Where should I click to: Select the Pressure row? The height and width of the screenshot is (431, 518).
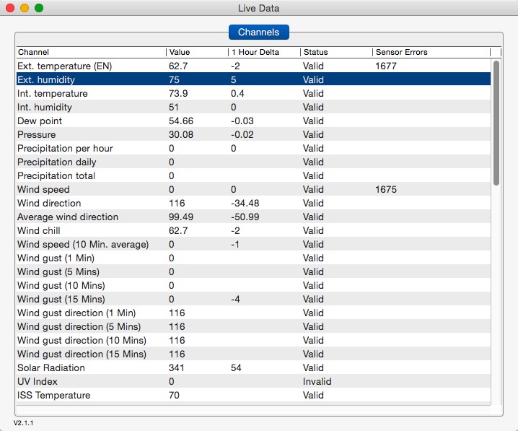pyautogui.click(x=253, y=134)
